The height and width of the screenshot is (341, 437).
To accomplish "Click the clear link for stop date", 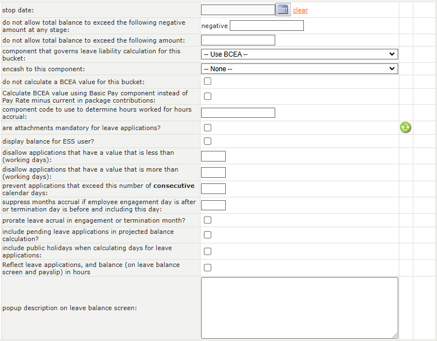I will (301, 10).
